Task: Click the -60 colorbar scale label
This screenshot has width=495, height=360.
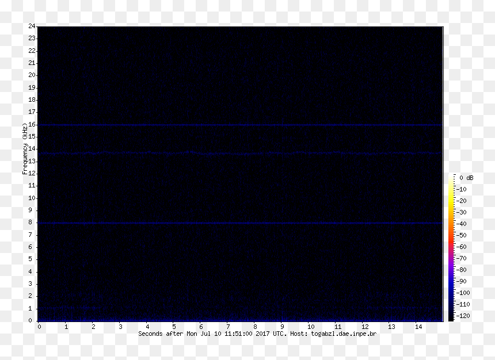Action: click(x=462, y=247)
